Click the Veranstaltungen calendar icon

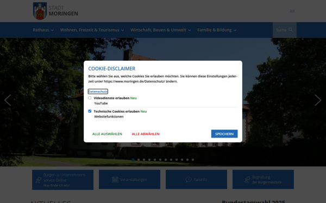click(115, 179)
